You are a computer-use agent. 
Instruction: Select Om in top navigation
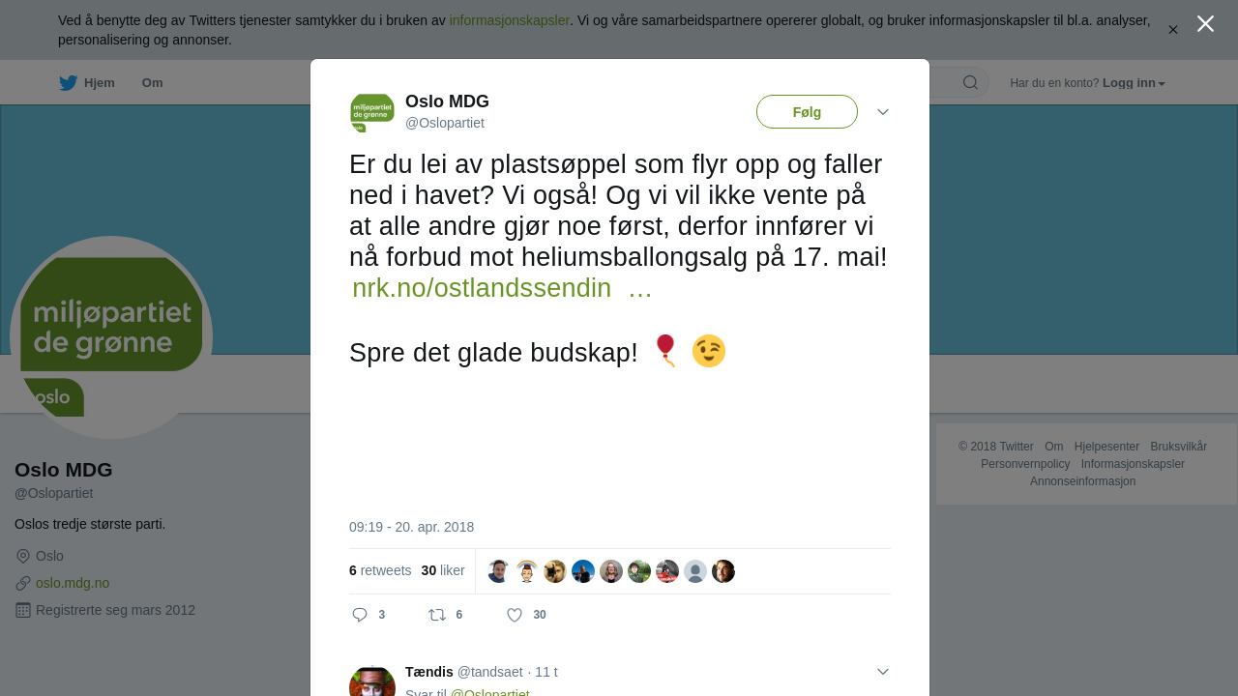point(152,83)
